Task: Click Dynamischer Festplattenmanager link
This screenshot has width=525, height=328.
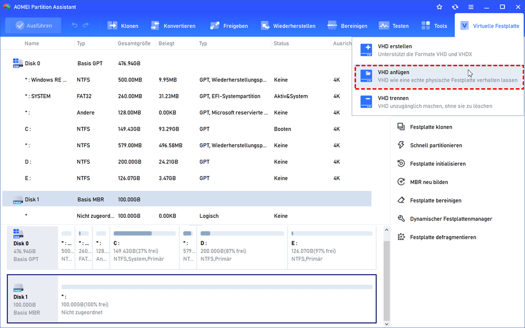Action: coord(451,219)
